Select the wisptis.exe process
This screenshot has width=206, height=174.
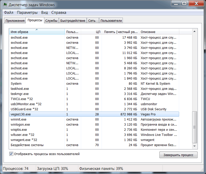[x=94, y=130]
